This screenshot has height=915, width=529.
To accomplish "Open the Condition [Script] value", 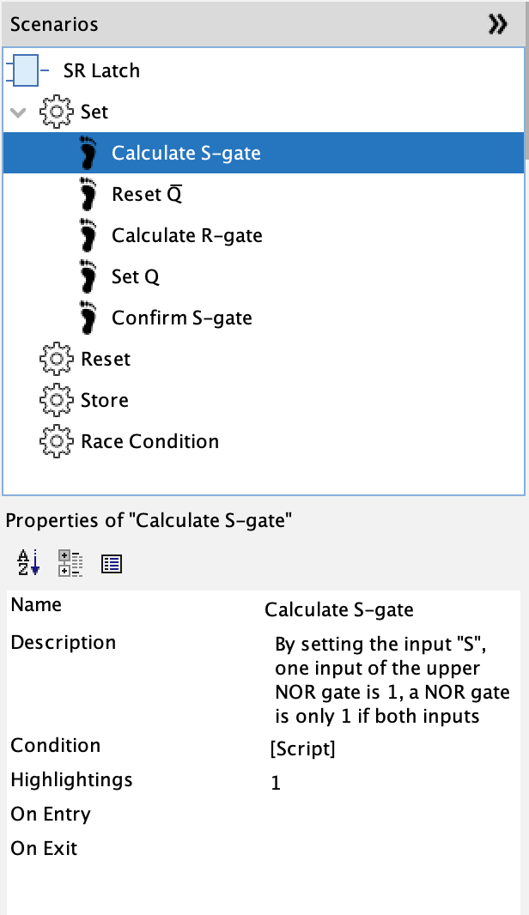I will coord(302,748).
